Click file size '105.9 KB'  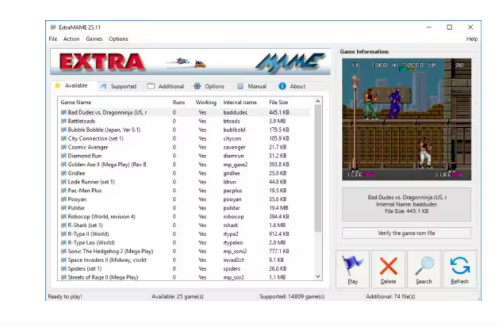[x=279, y=139]
